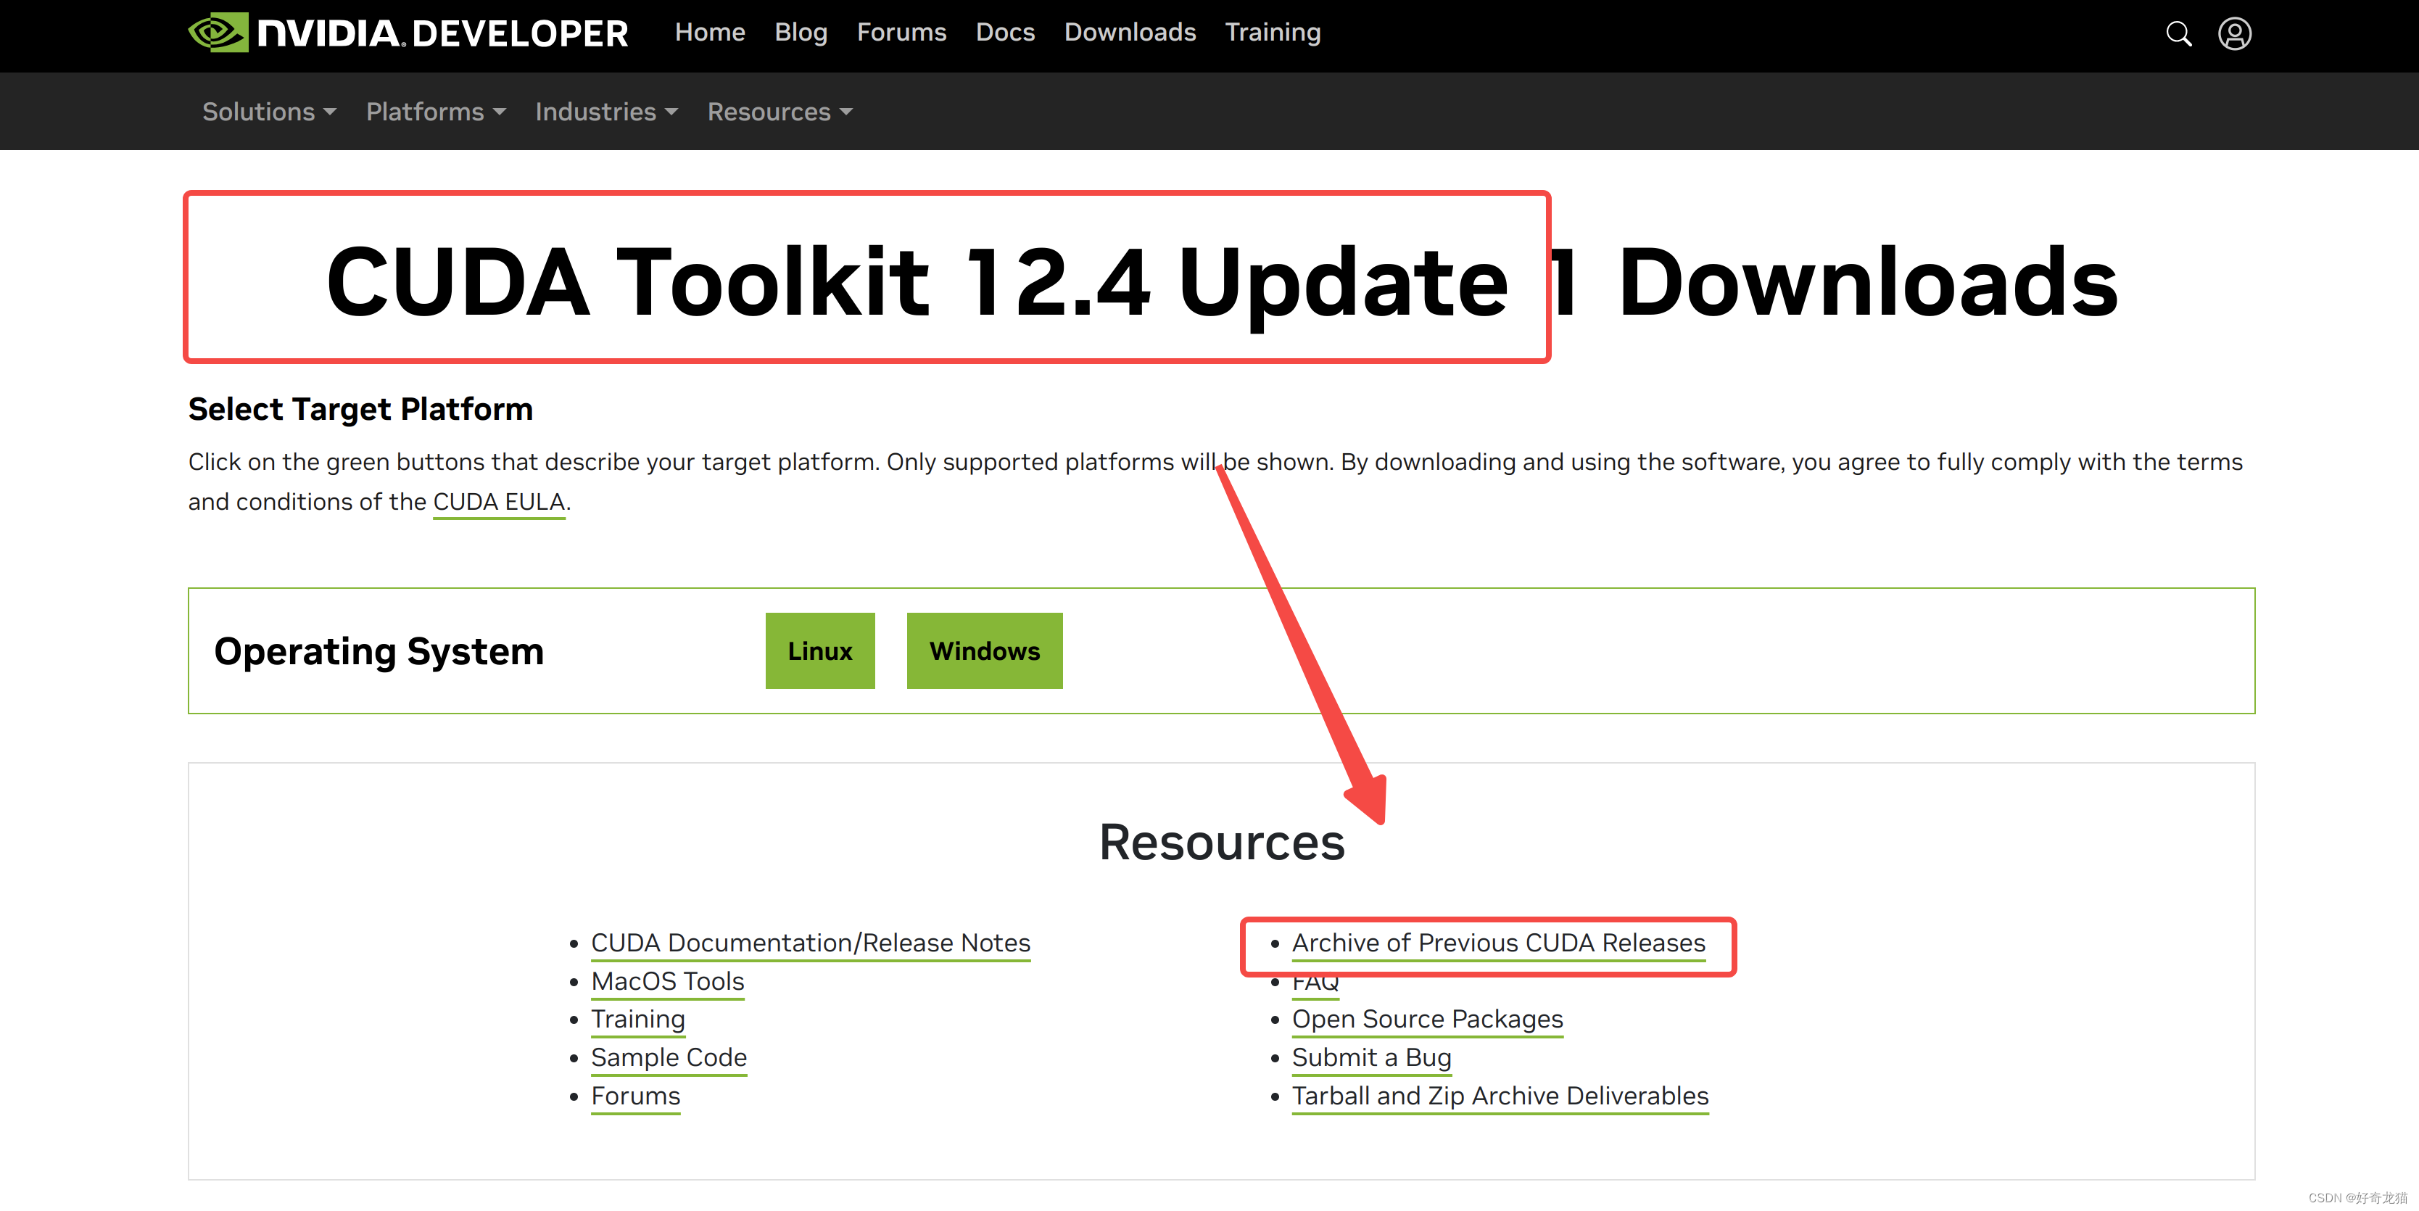Expand the Resources dropdown in the navbar

click(x=780, y=112)
